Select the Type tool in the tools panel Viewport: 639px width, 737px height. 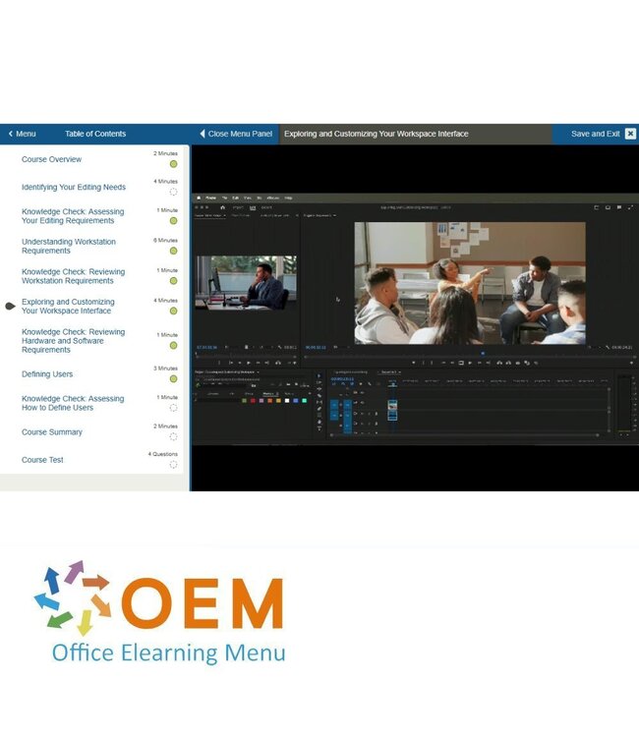tap(319, 428)
